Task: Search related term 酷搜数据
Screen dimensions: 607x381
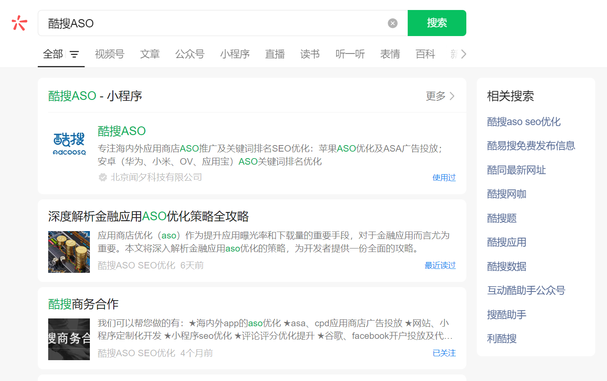Action: [507, 266]
